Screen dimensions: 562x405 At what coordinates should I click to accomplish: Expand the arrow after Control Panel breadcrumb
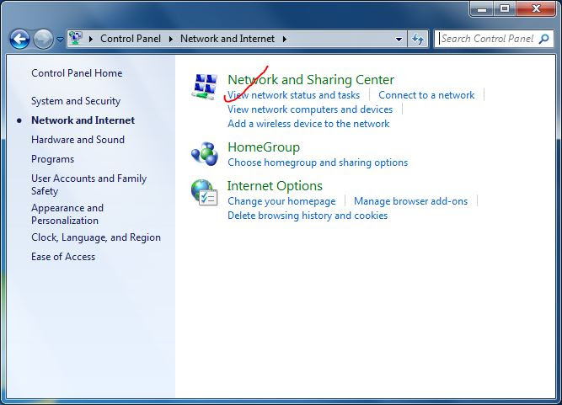pos(171,39)
